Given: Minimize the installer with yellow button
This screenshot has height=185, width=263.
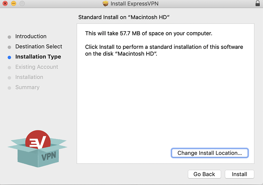Looking at the screenshot, I should pyautogui.click(x=13, y=3).
